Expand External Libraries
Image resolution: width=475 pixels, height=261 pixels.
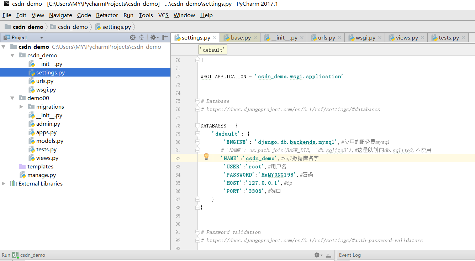tap(4, 183)
